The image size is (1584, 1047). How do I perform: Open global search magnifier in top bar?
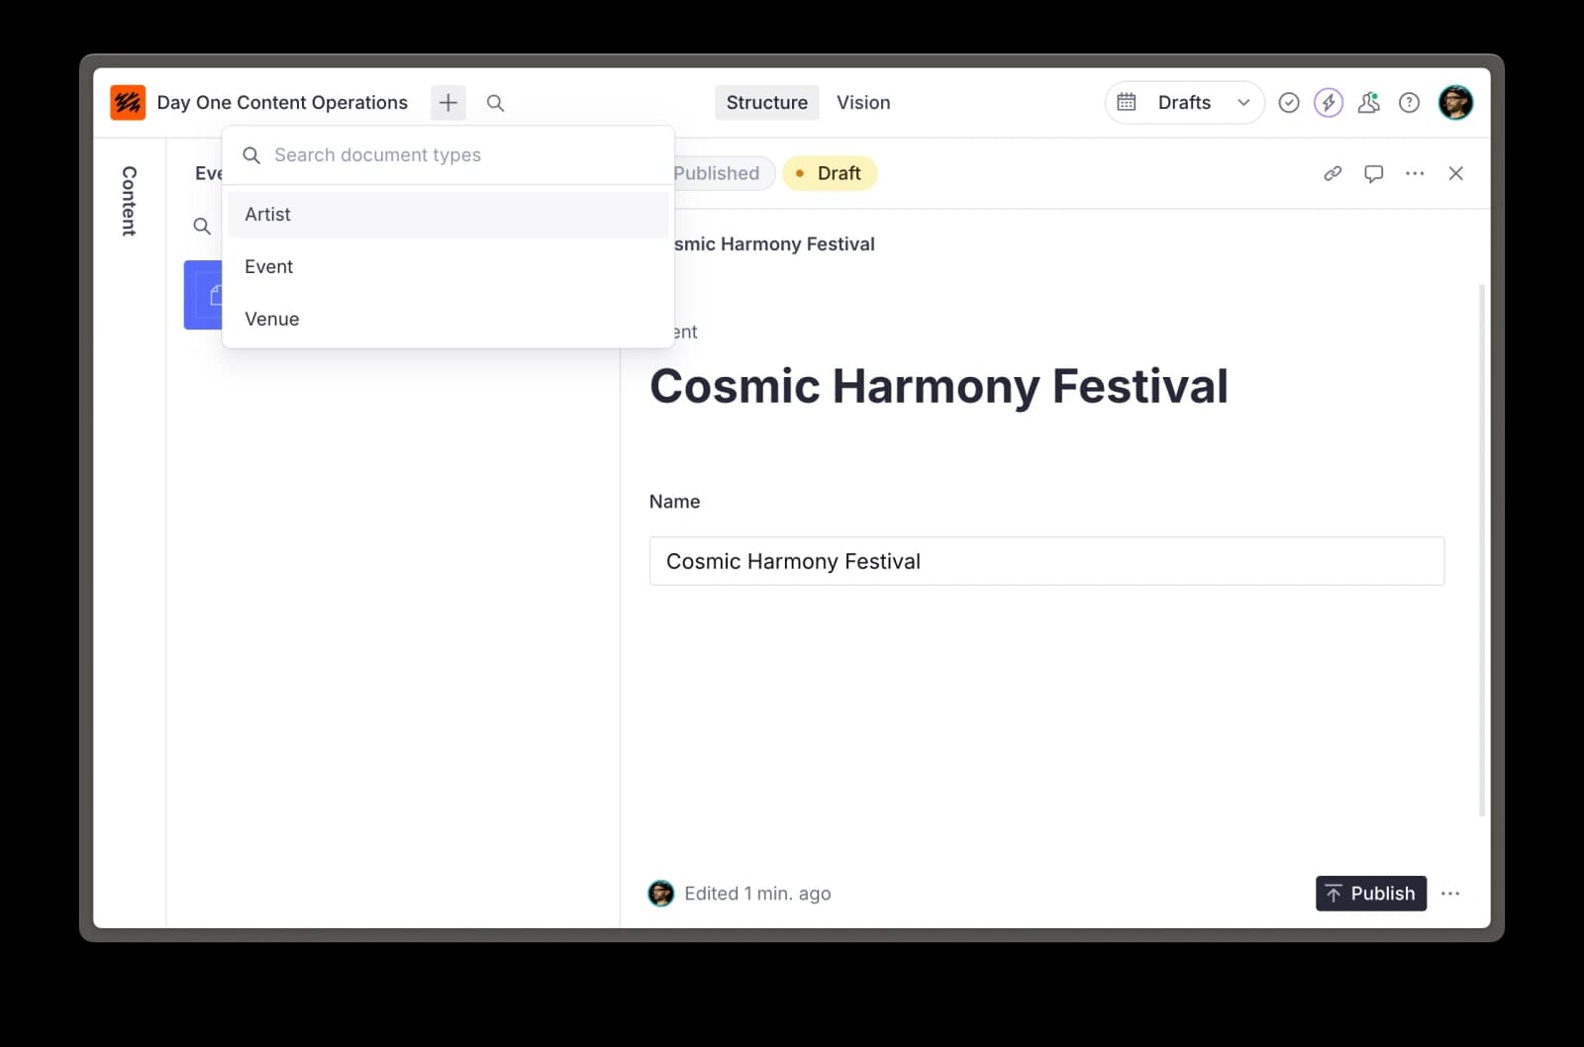[496, 103]
